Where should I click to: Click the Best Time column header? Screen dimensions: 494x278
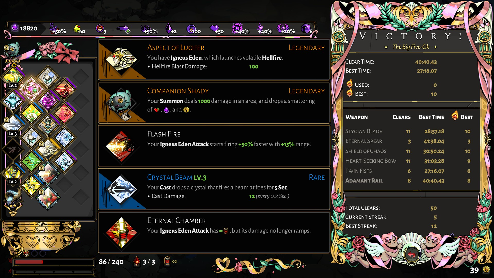(x=431, y=117)
